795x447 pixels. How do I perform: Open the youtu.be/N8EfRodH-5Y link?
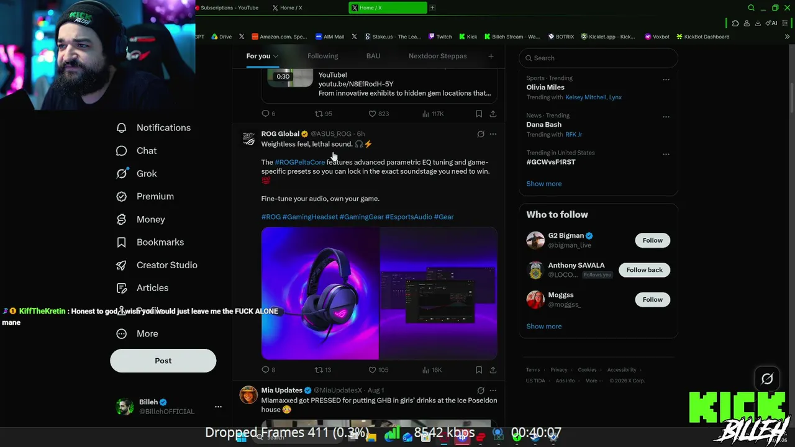[356, 84]
